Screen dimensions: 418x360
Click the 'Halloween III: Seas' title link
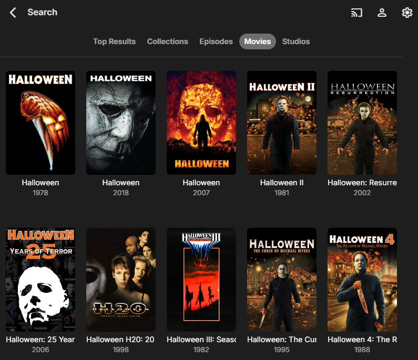[201, 340]
